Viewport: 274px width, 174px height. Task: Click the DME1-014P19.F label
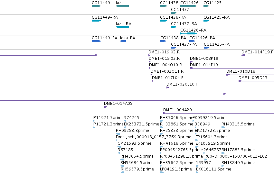[x=257, y=52]
